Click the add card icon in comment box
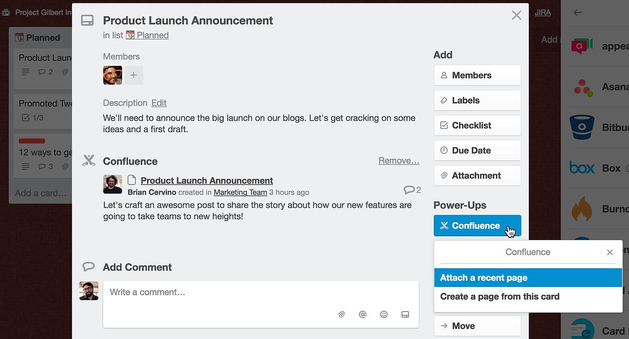 click(405, 315)
